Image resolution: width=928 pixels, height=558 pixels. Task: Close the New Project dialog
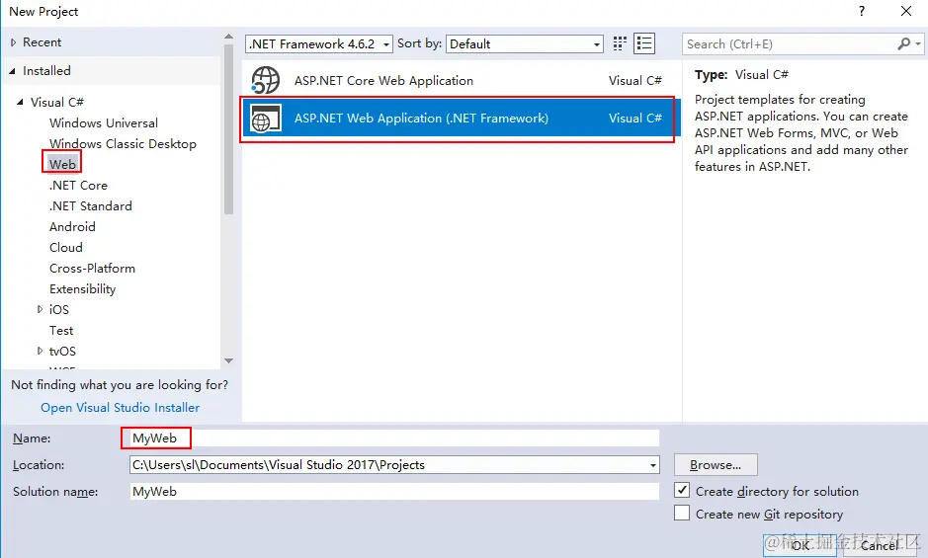tap(906, 11)
